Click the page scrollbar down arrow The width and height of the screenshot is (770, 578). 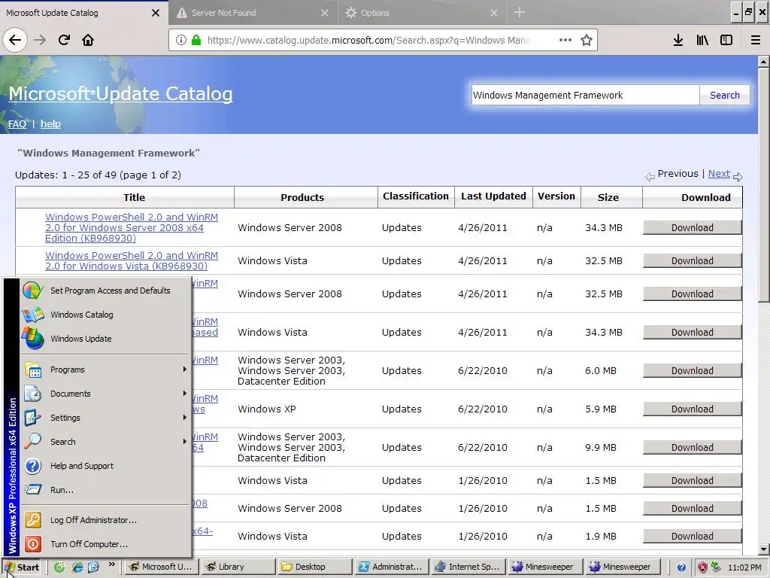point(764,550)
